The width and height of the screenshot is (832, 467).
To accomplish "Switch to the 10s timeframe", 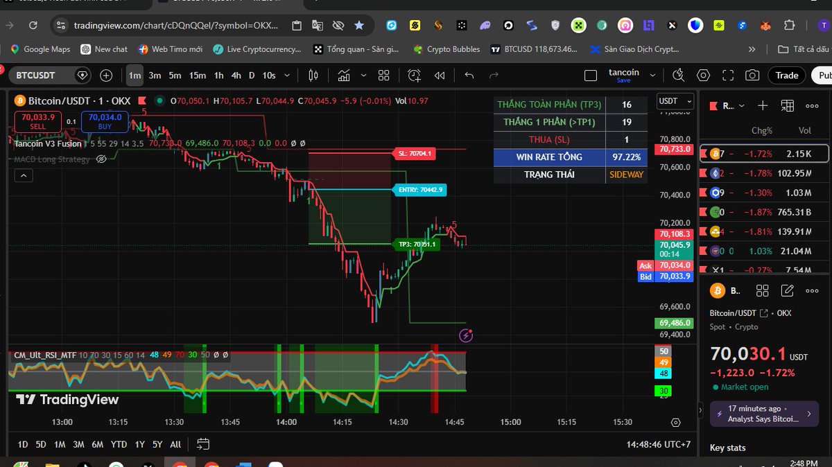I will click(268, 75).
